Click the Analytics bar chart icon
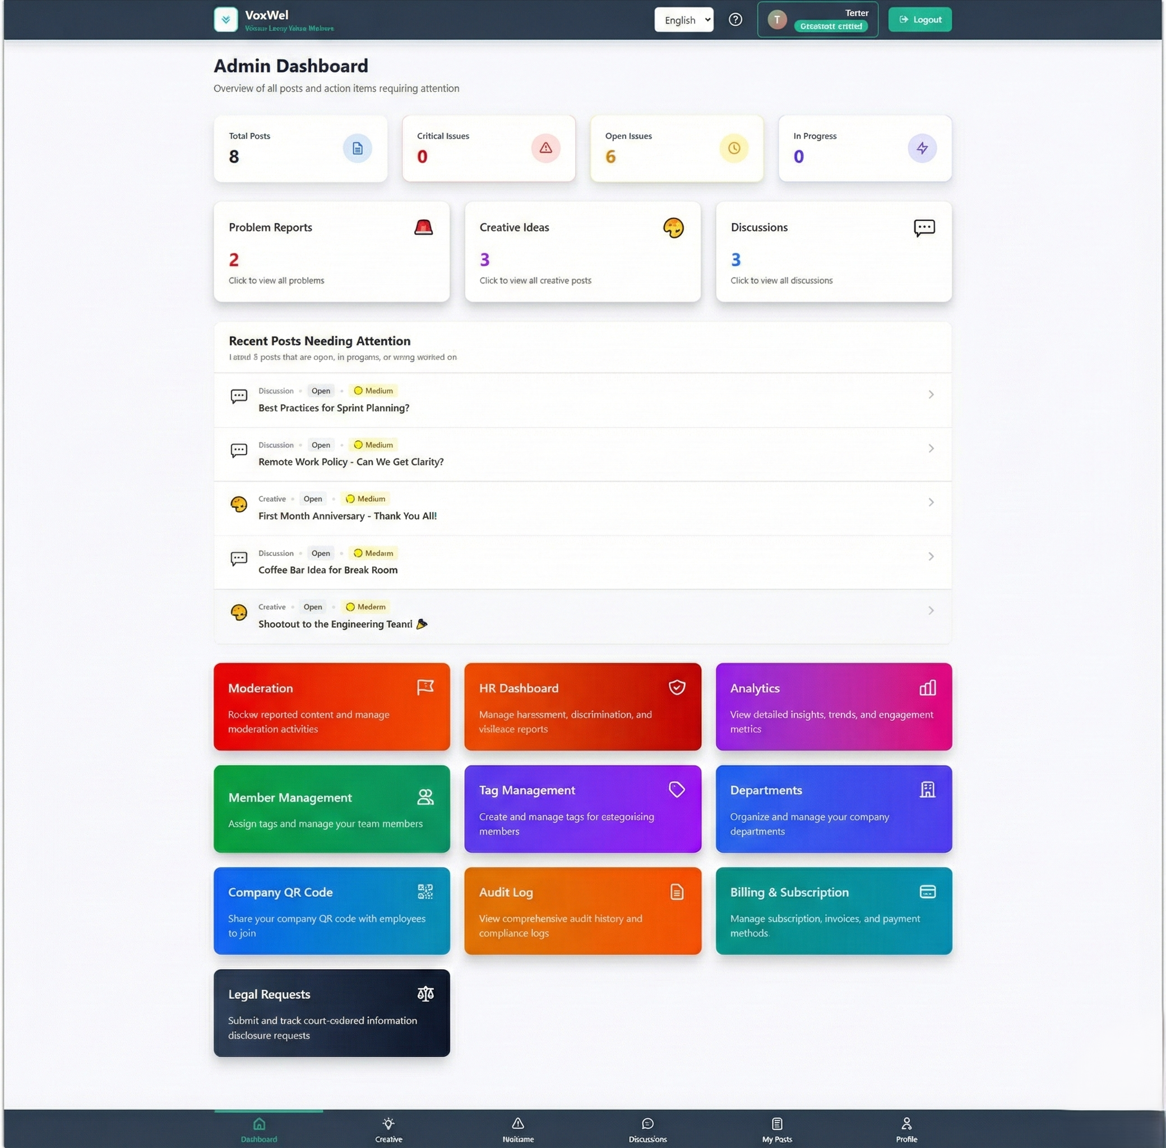The image size is (1166, 1148). point(927,687)
